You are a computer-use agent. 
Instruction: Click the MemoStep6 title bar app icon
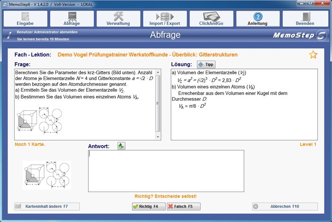(x=5, y=5)
